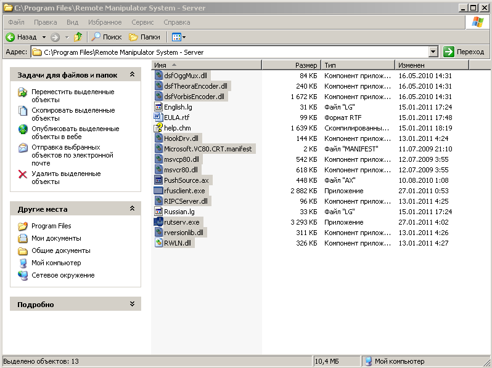Click the Переход go button
492x368 pixels.
[x=464, y=52]
